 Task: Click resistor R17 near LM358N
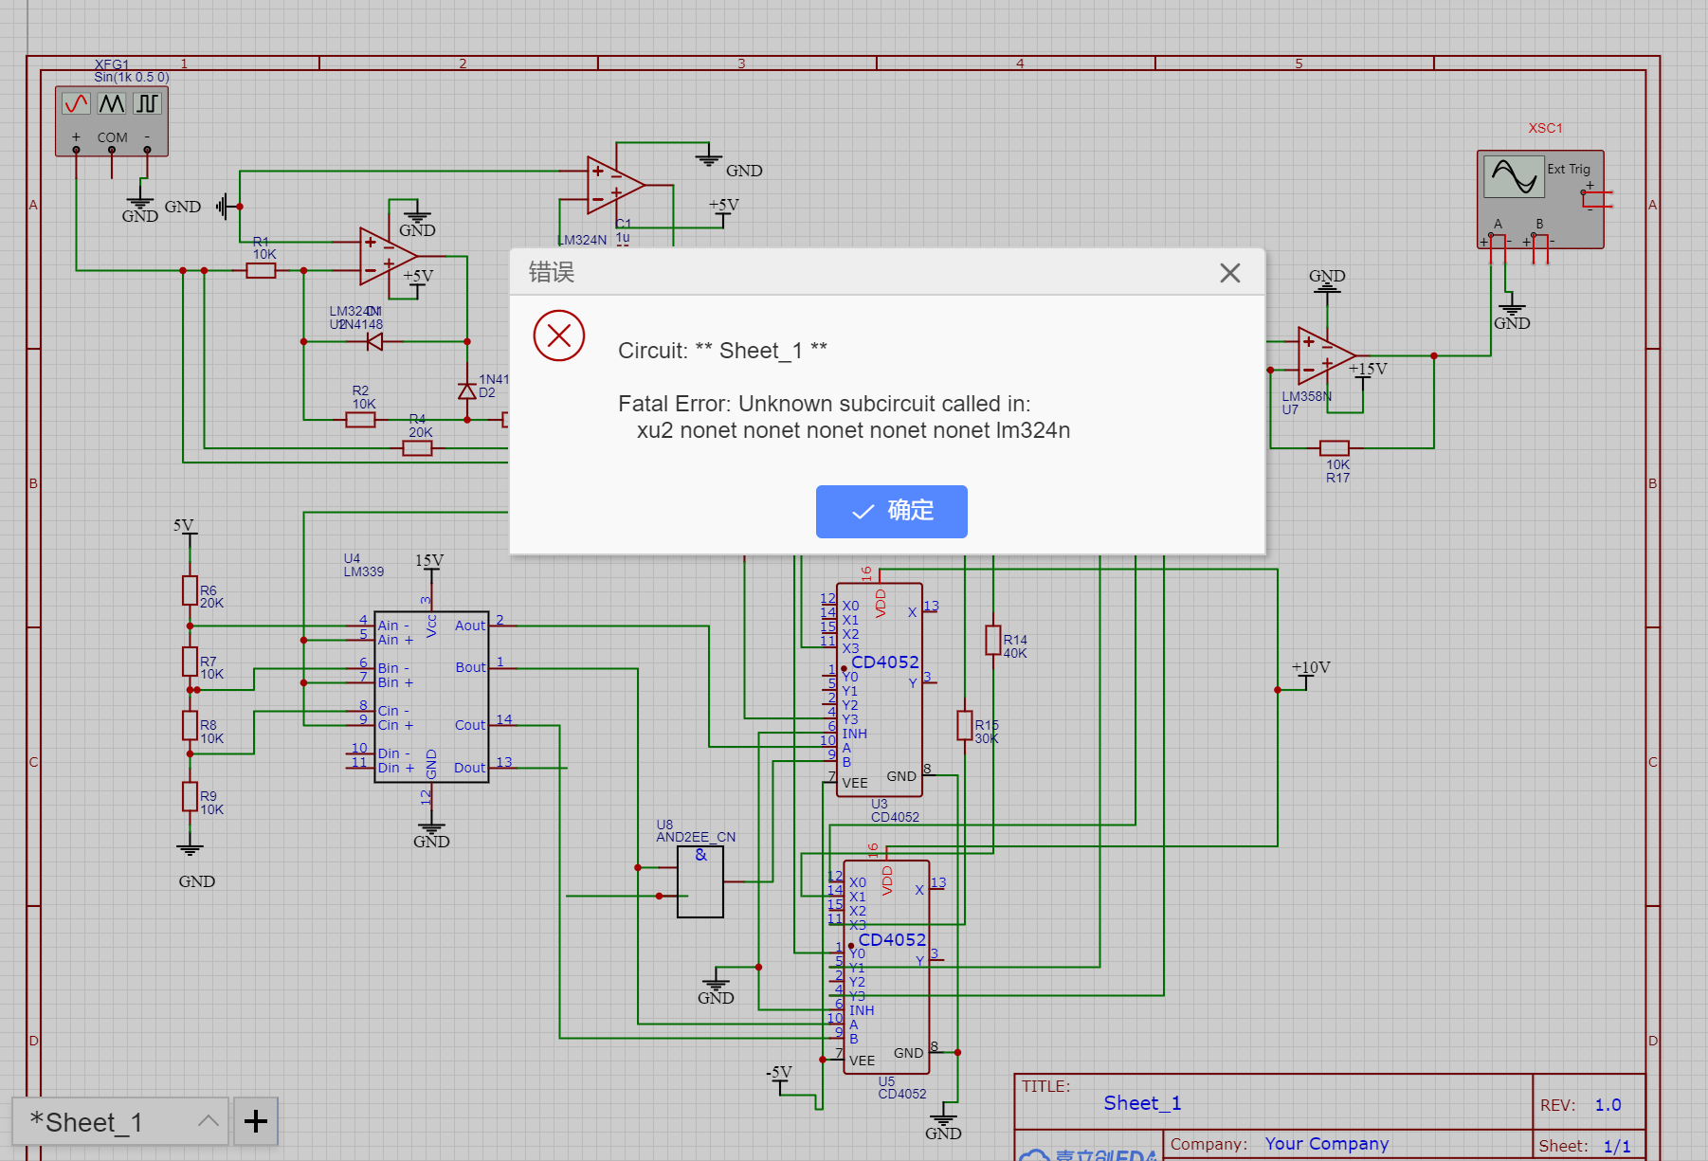pos(1335,448)
